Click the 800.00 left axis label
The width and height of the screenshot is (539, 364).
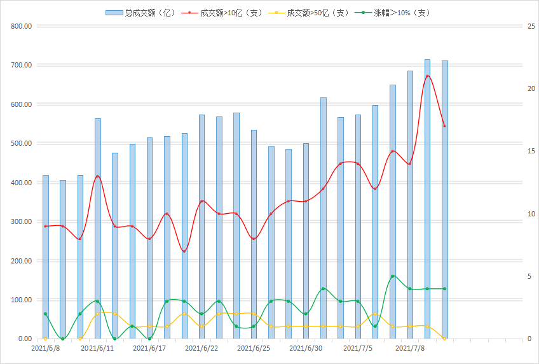[22, 26]
